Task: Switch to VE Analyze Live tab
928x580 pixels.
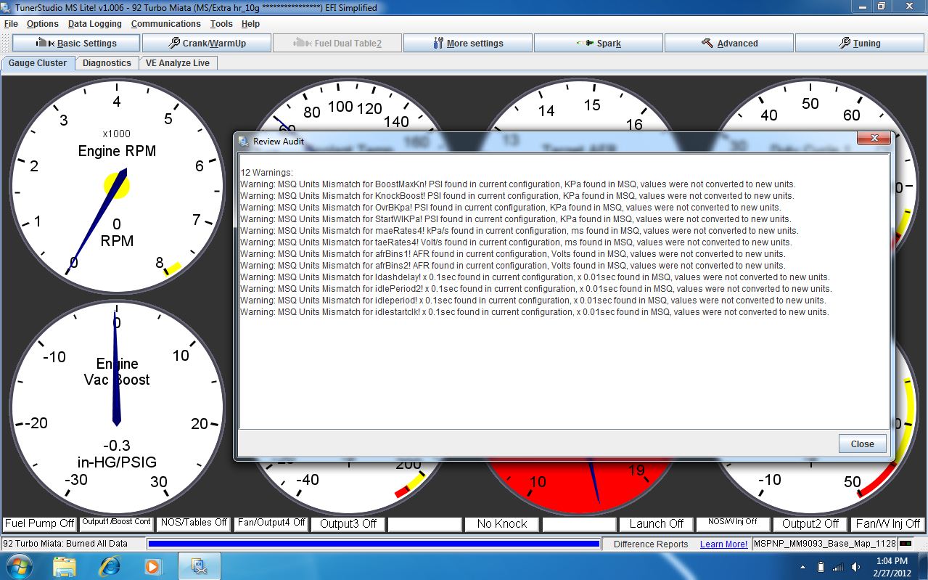Action: pos(178,63)
